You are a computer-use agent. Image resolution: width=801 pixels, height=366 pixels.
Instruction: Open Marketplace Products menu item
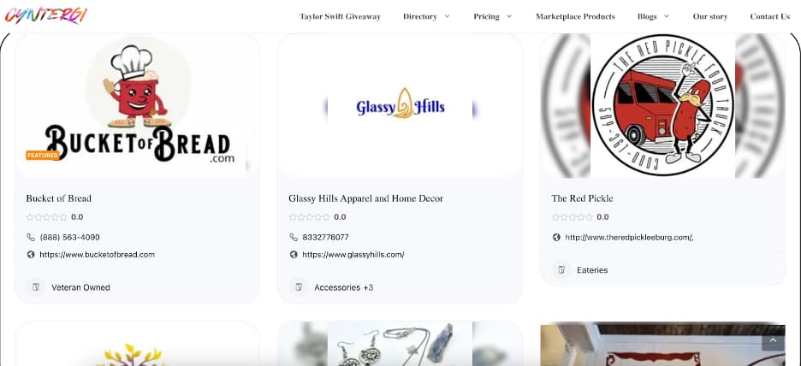pos(575,16)
